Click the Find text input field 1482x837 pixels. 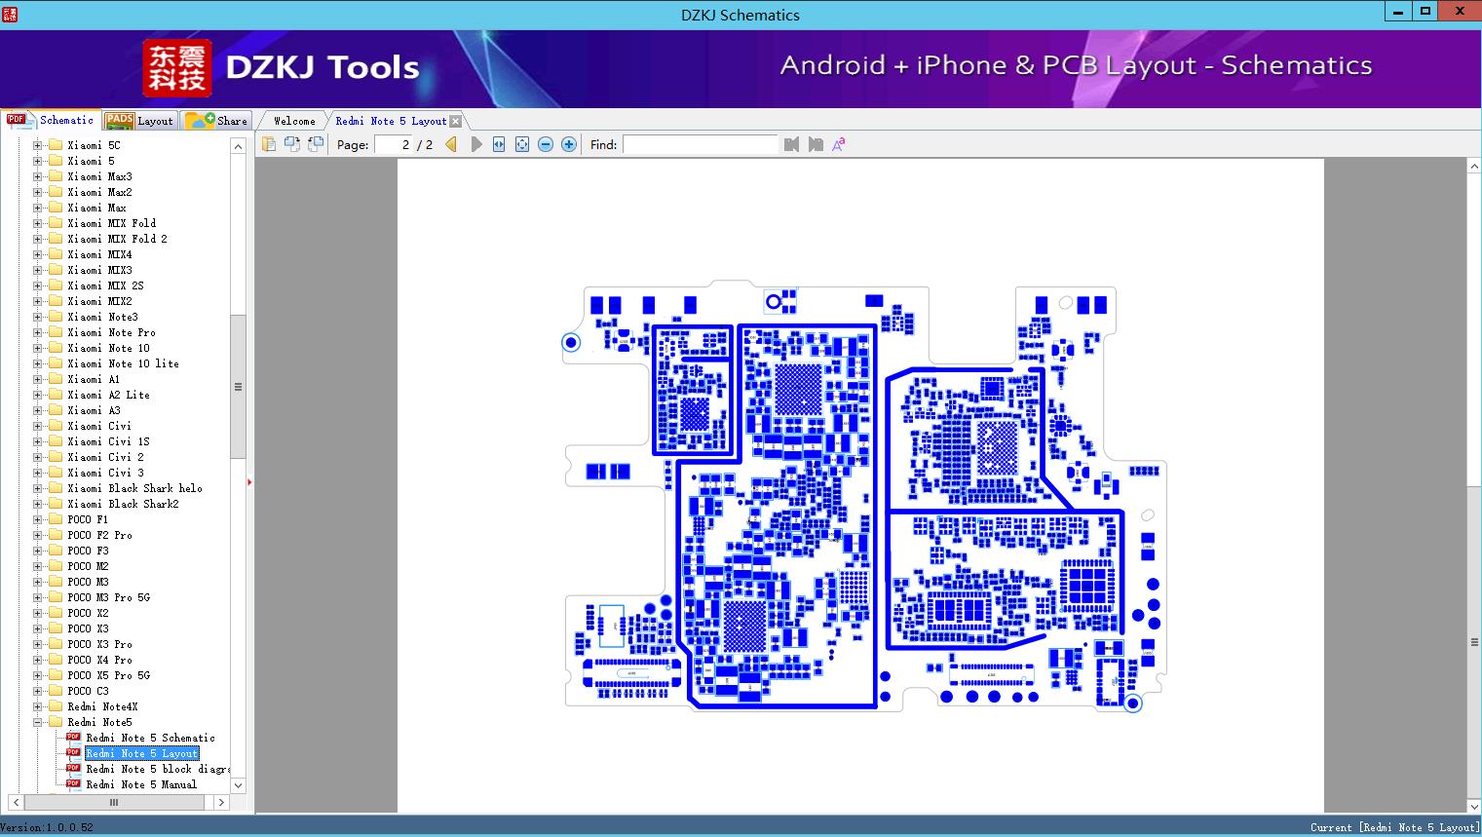click(x=700, y=144)
